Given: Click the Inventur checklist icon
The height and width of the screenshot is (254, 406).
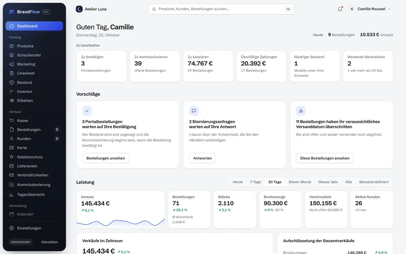Looking at the screenshot, I should [x=11, y=91].
